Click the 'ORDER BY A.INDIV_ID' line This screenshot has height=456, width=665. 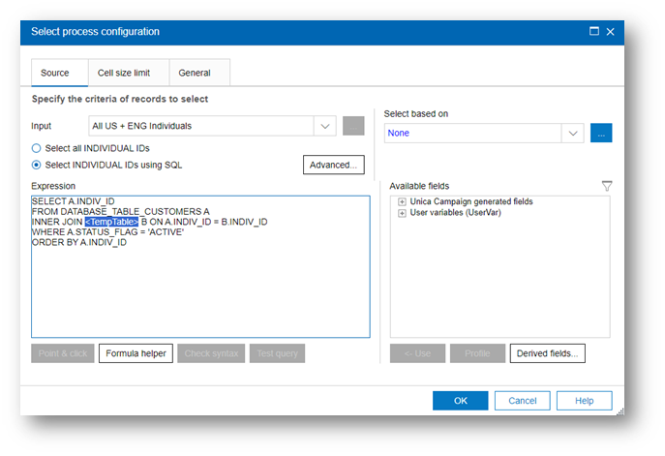coord(79,242)
